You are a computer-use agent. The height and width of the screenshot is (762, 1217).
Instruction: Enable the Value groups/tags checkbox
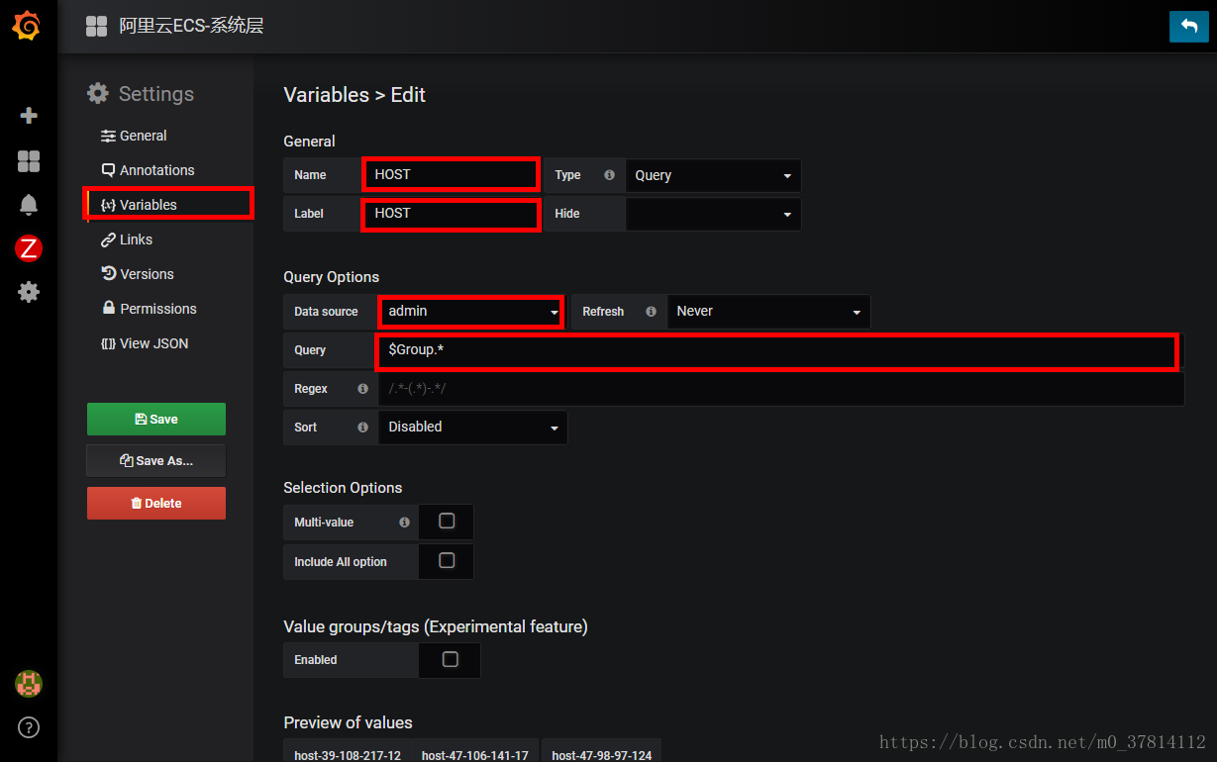[450, 659]
